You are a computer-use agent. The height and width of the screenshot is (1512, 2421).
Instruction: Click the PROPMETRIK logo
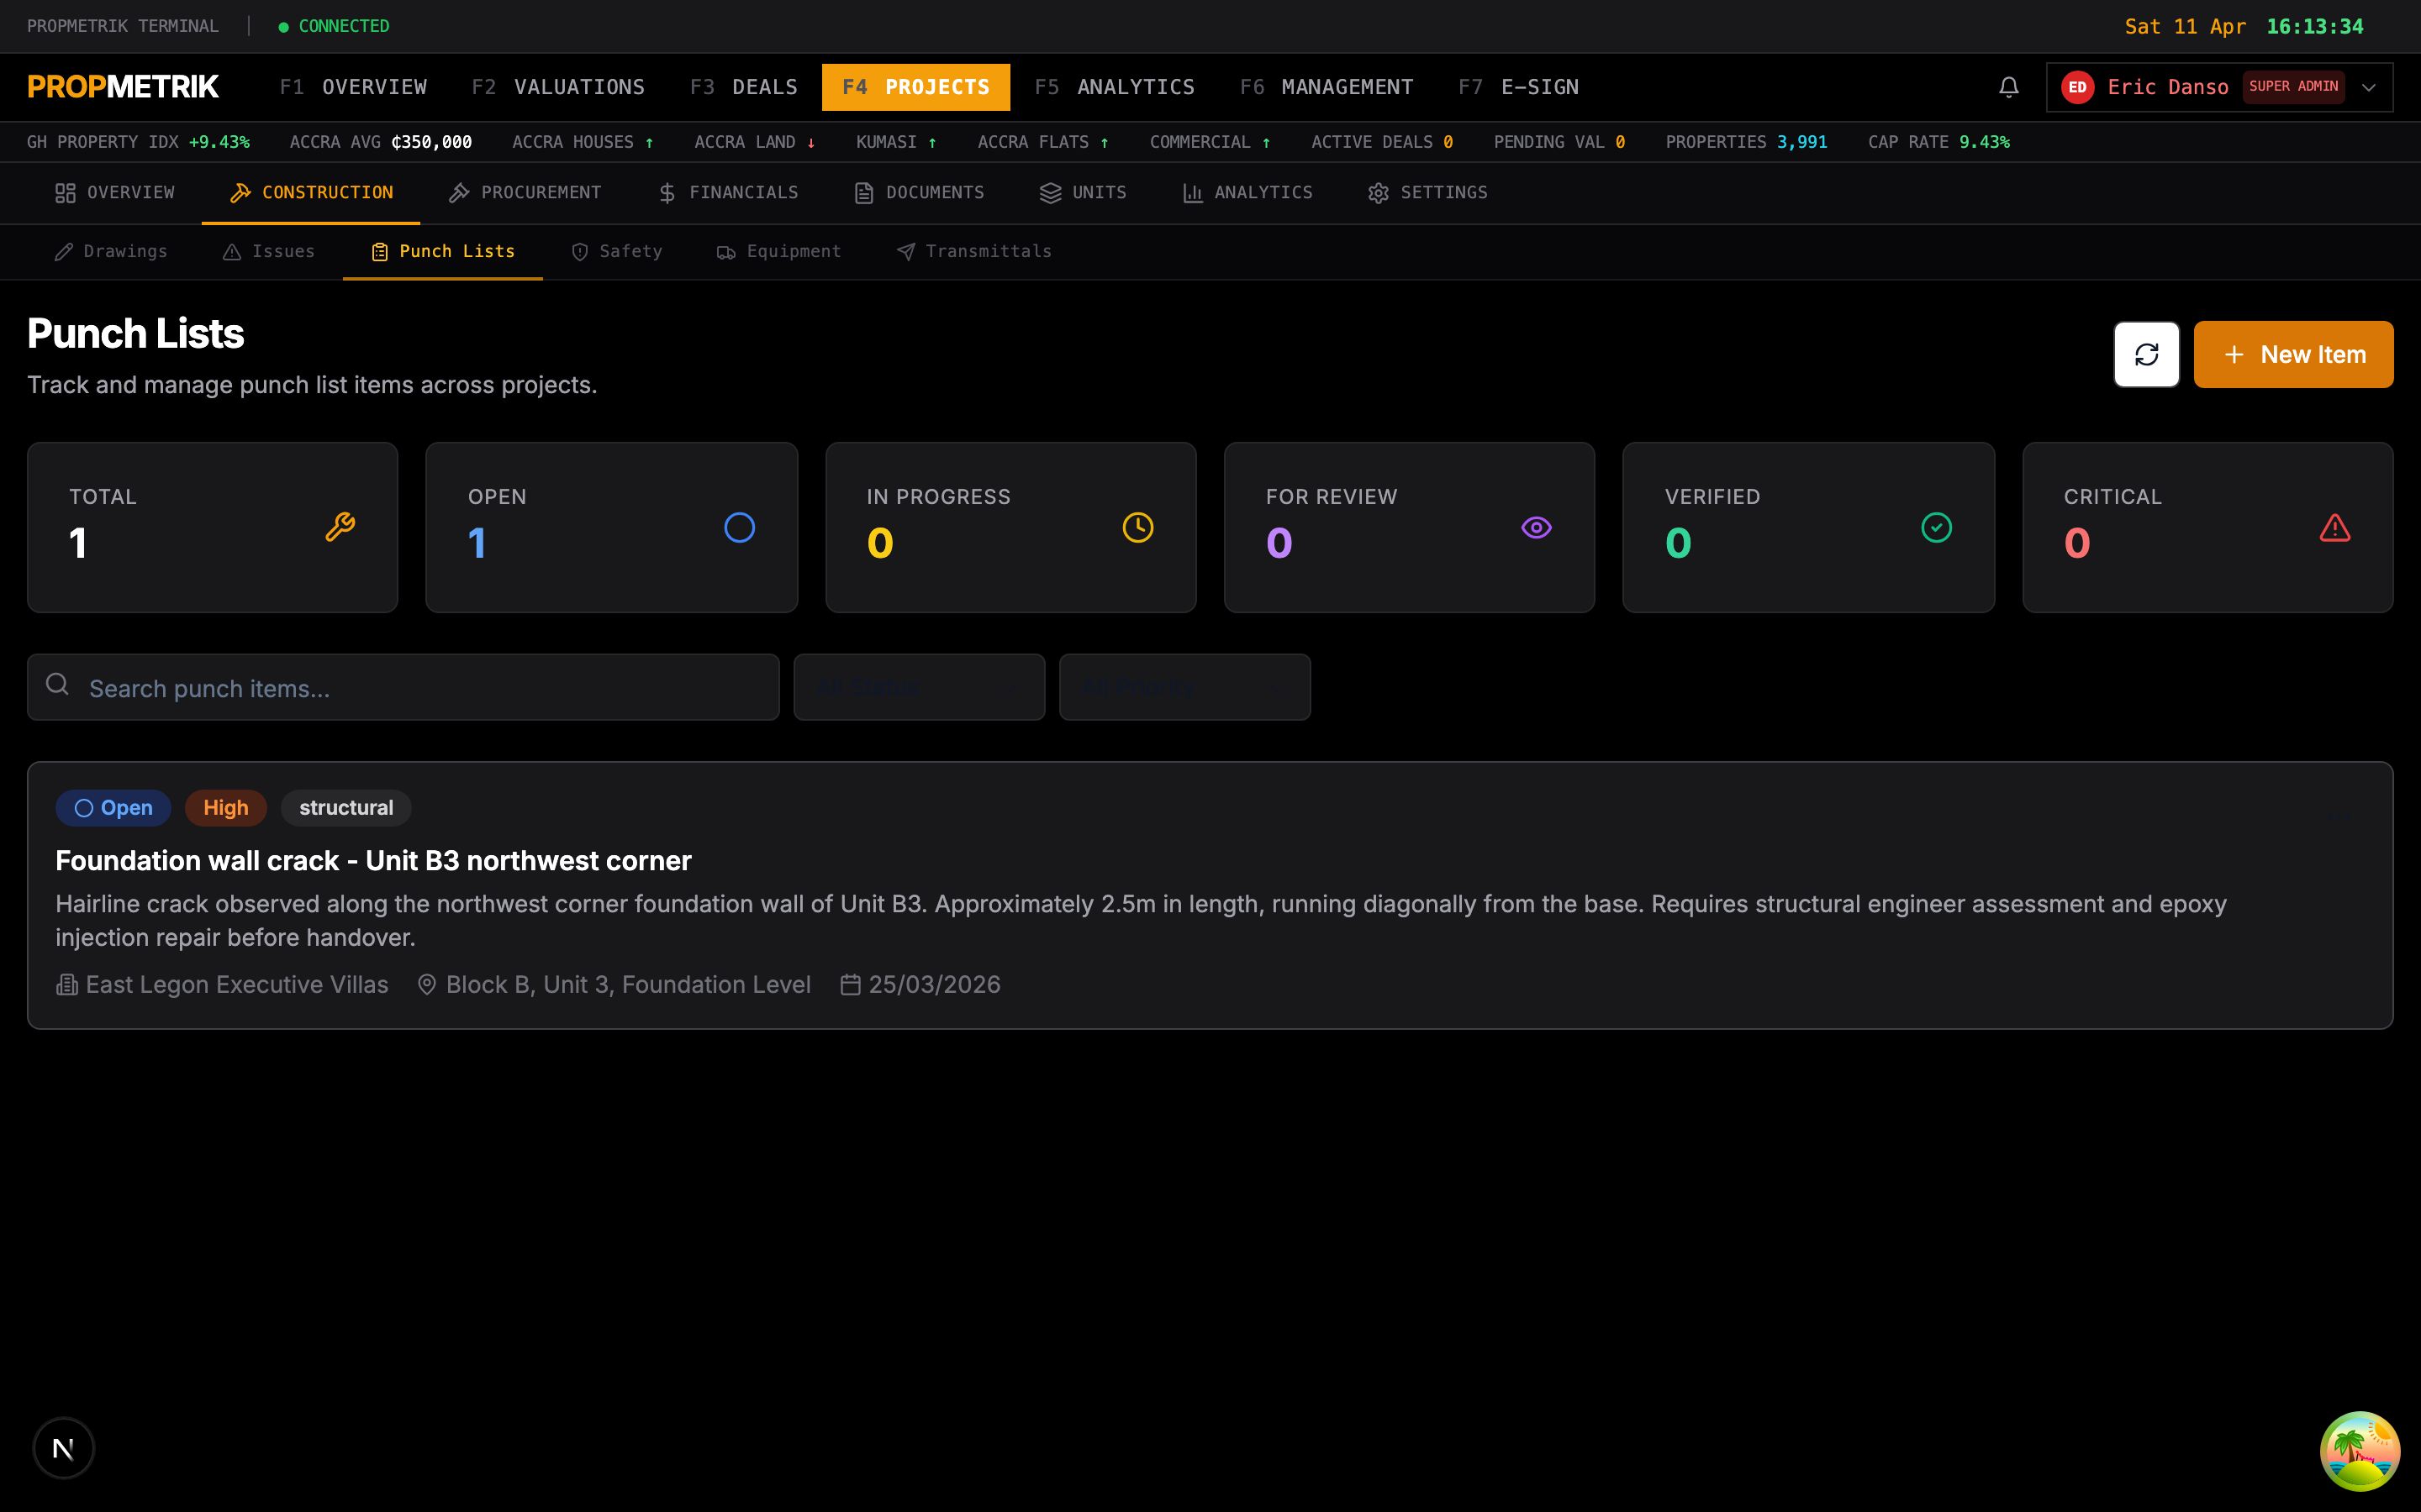point(123,87)
